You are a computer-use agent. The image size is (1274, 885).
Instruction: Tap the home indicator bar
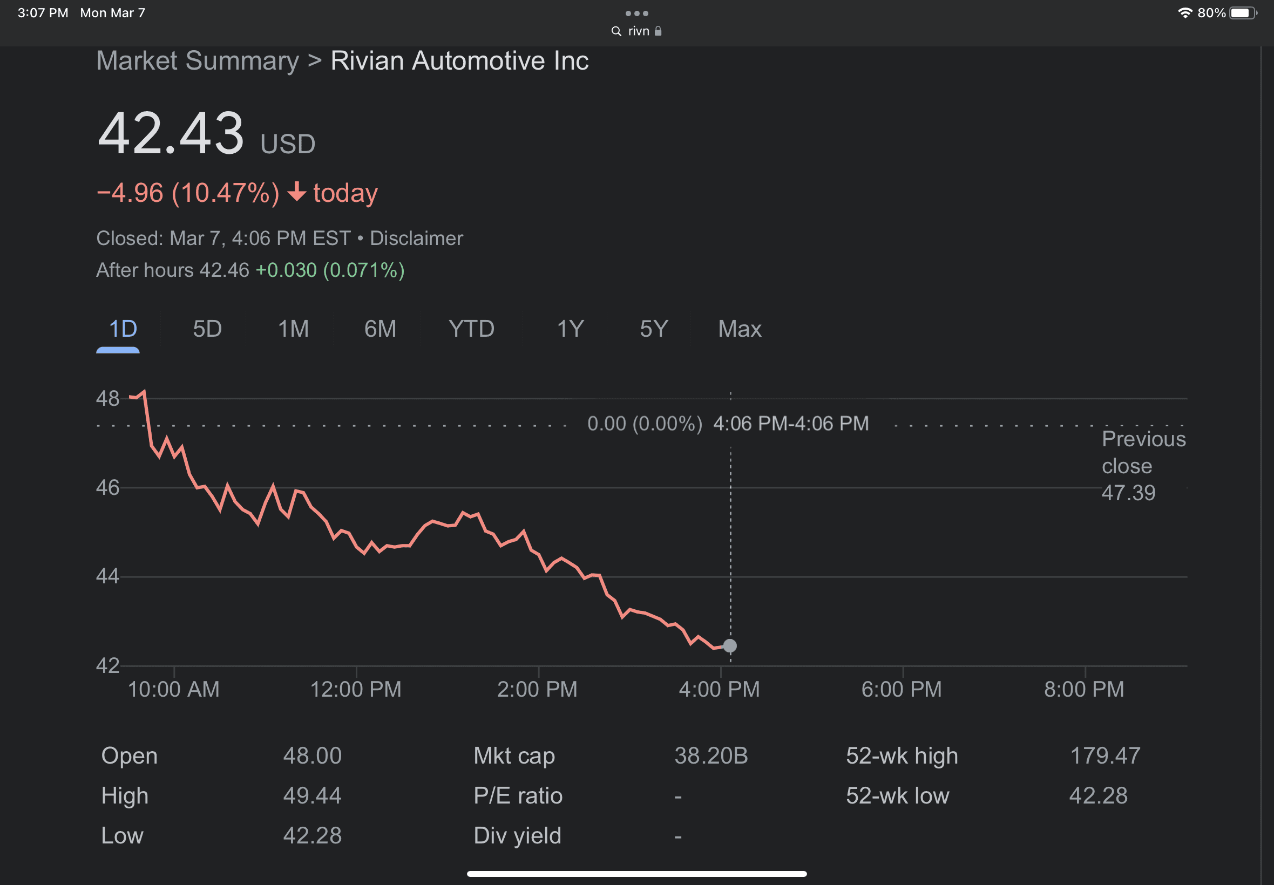point(636,874)
